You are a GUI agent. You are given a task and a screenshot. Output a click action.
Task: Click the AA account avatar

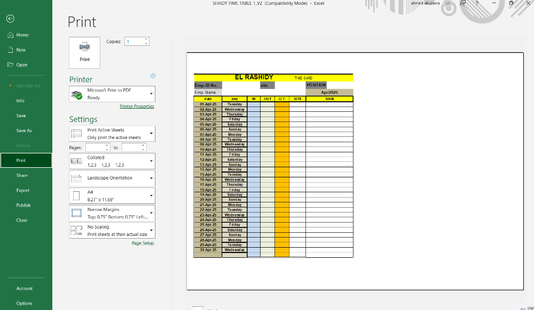coord(447,3)
